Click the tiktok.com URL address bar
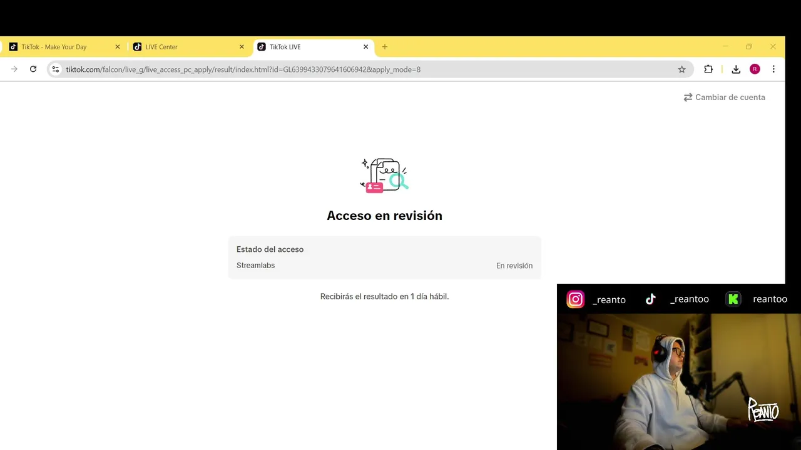The image size is (801, 450). pyautogui.click(x=369, y=69)
